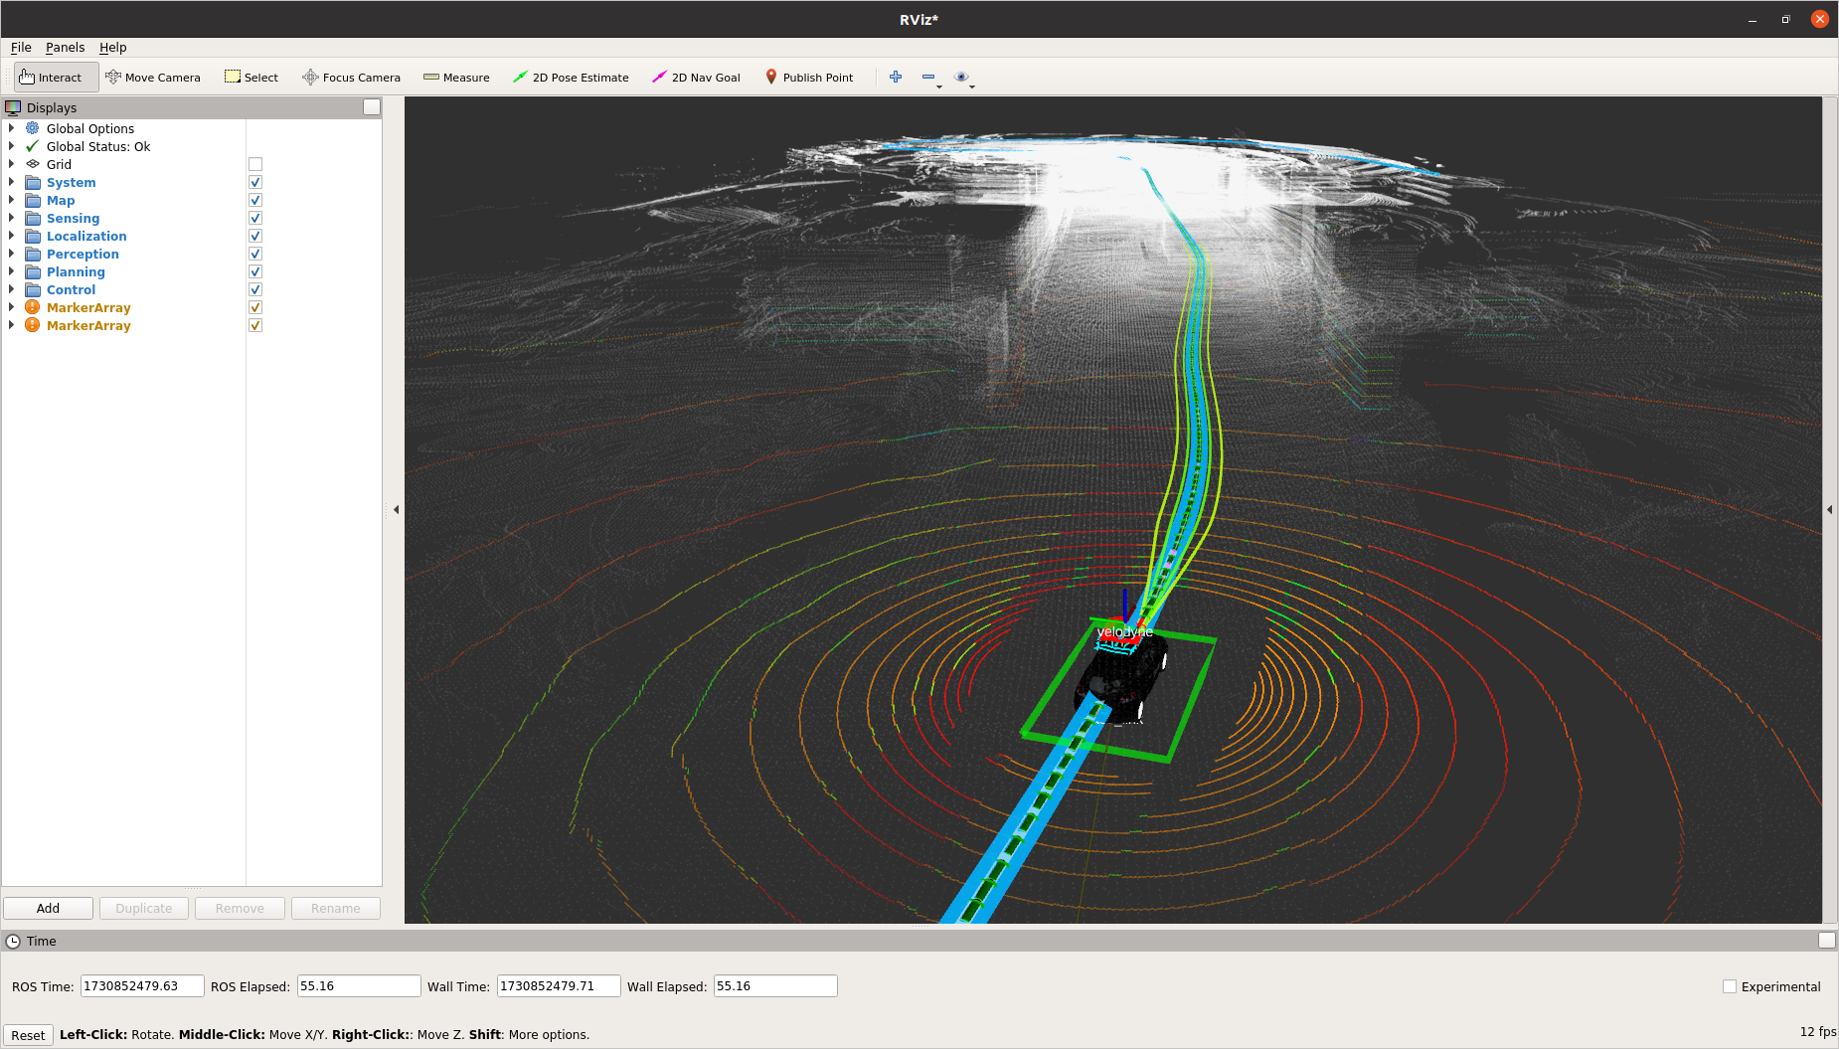Expand the Global Options tree item
Screen dimensions: 1839x1049
(x=12, y=128)
